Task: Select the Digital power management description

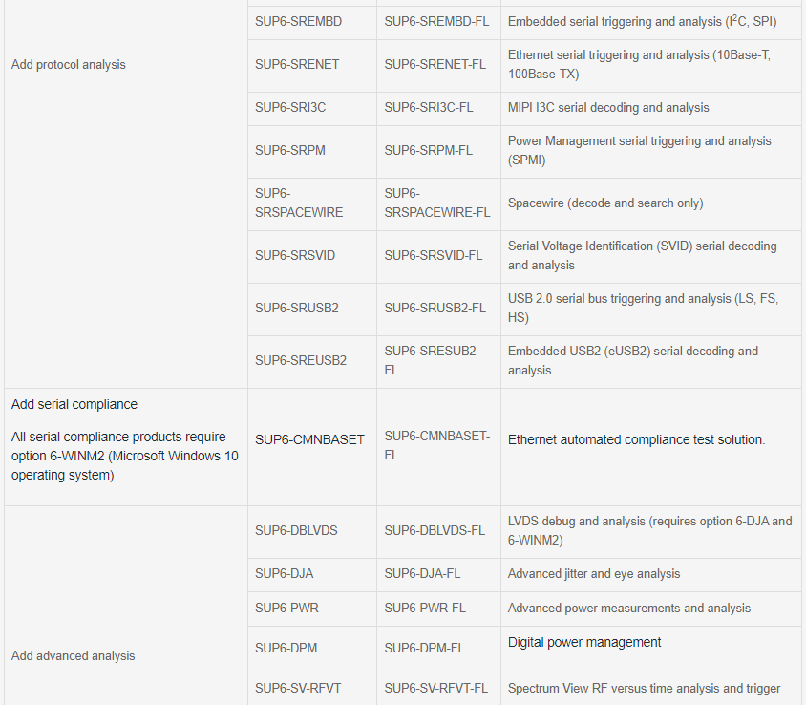Action: [584, 642]
